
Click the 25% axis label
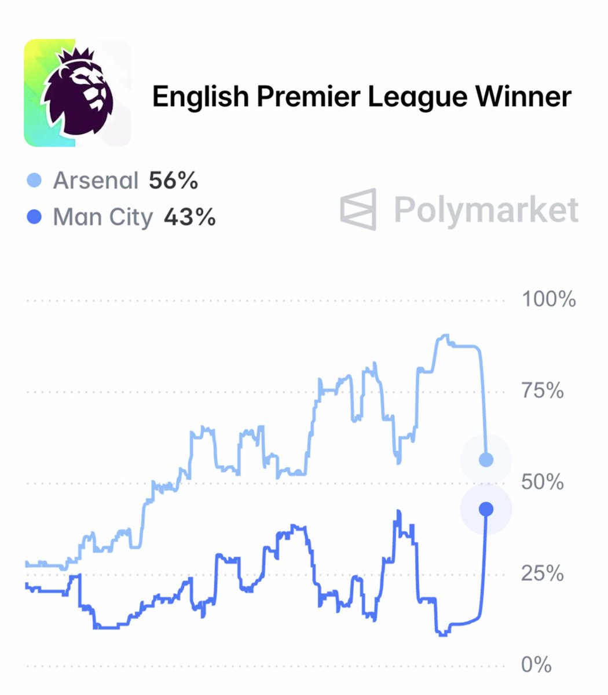[x=542, y=573]
